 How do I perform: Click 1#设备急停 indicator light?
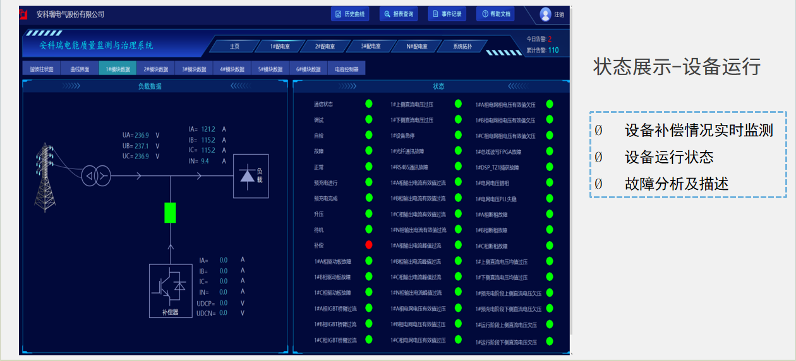pyautogui.click(x=459, y=135)
